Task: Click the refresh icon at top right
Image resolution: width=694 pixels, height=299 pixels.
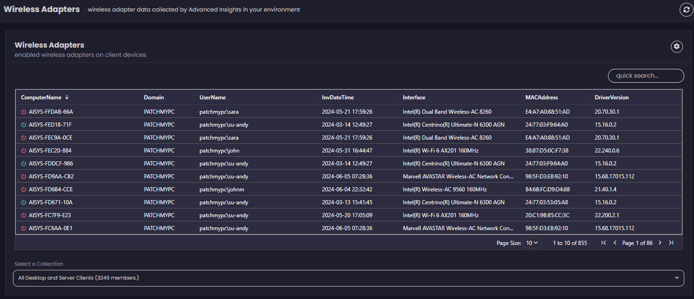Action: pyautogui.click(x=686, y=10)
